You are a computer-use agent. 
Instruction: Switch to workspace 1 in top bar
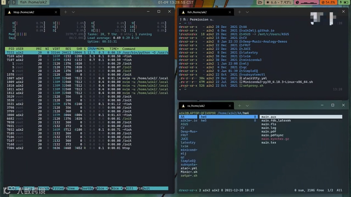pos(4,2)
